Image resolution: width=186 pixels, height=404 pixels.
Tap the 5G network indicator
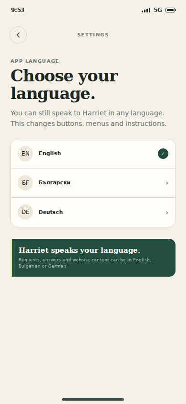(x=158, y=10)
